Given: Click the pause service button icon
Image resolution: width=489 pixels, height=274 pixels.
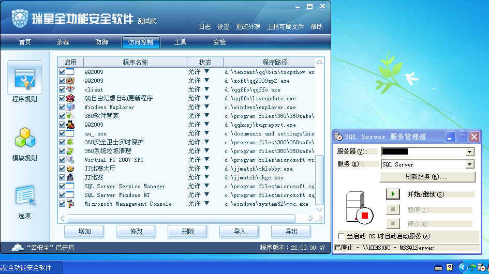Looking at the screenshot, I should tap(393, 209).
